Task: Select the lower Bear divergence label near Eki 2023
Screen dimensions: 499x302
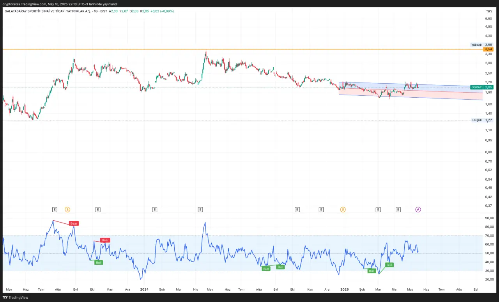Action: pyautogui.click(x=105, y=240)
